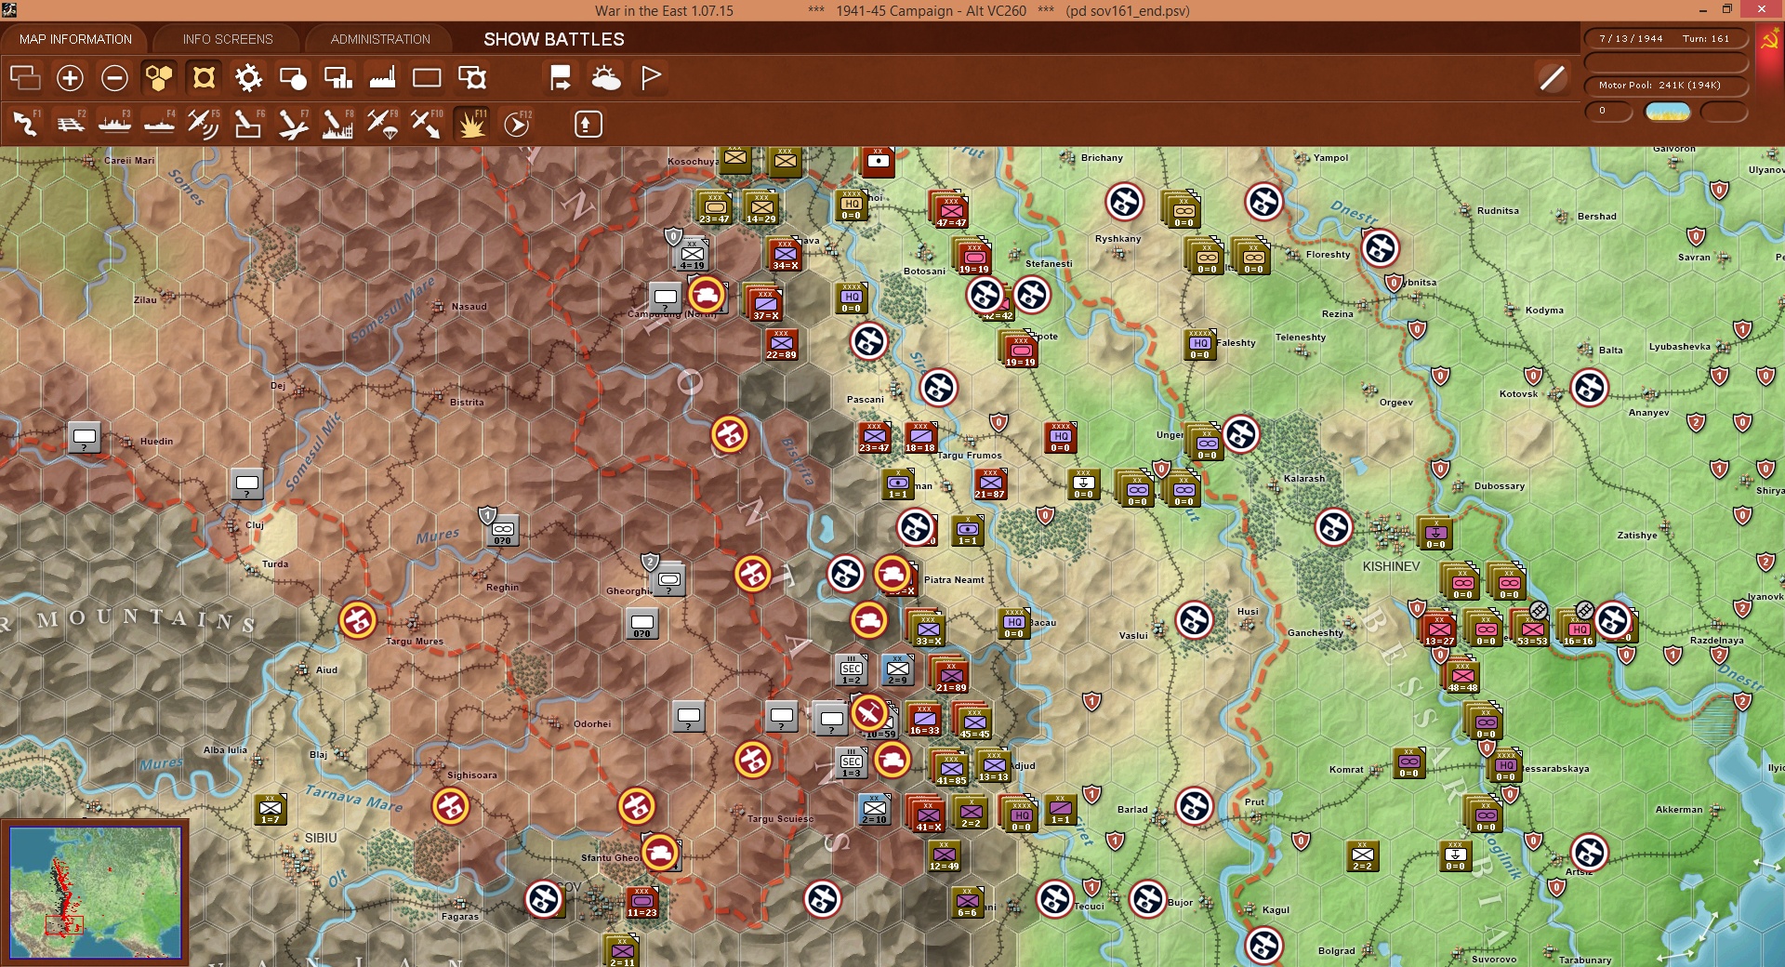Select the F3 ship transport mode
The width and height of the screenshot is (1785, 967).
(114, 124)
